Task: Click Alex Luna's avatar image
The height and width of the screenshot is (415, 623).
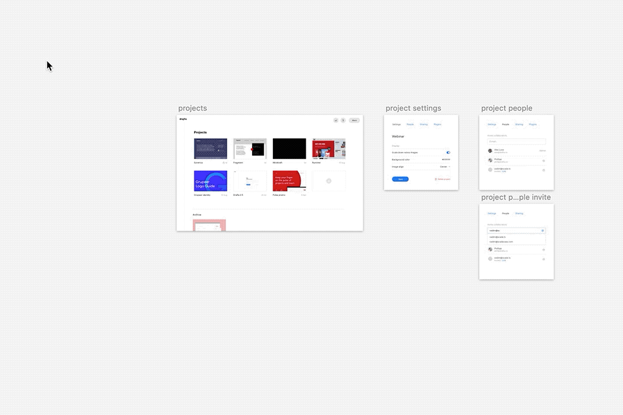Action: coord(490,151)
